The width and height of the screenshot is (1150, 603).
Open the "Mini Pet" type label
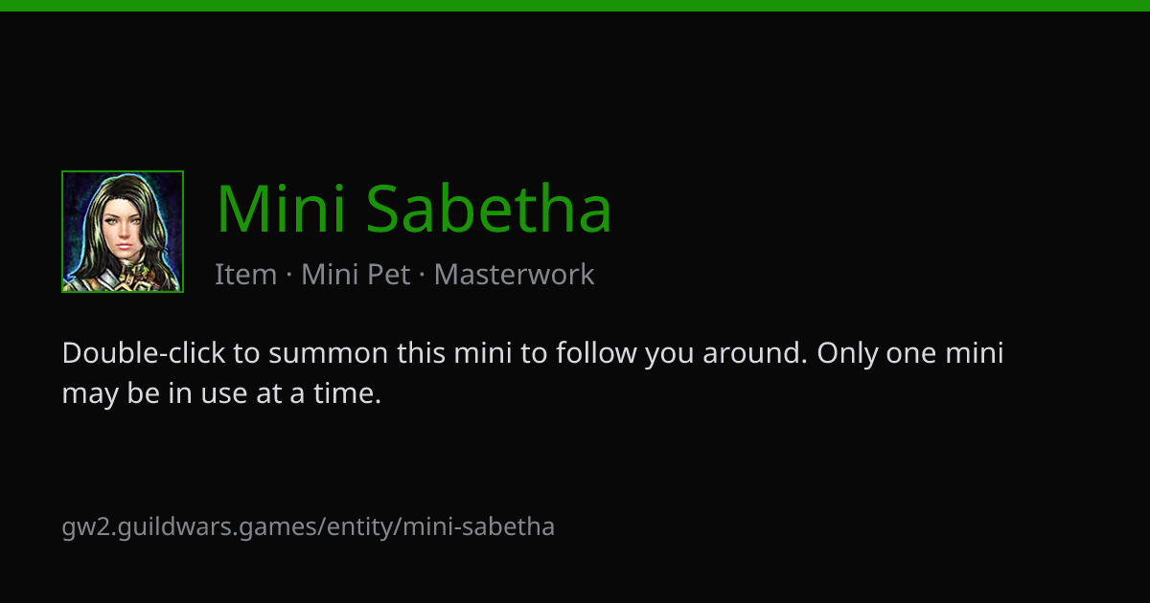click(356, 275)
